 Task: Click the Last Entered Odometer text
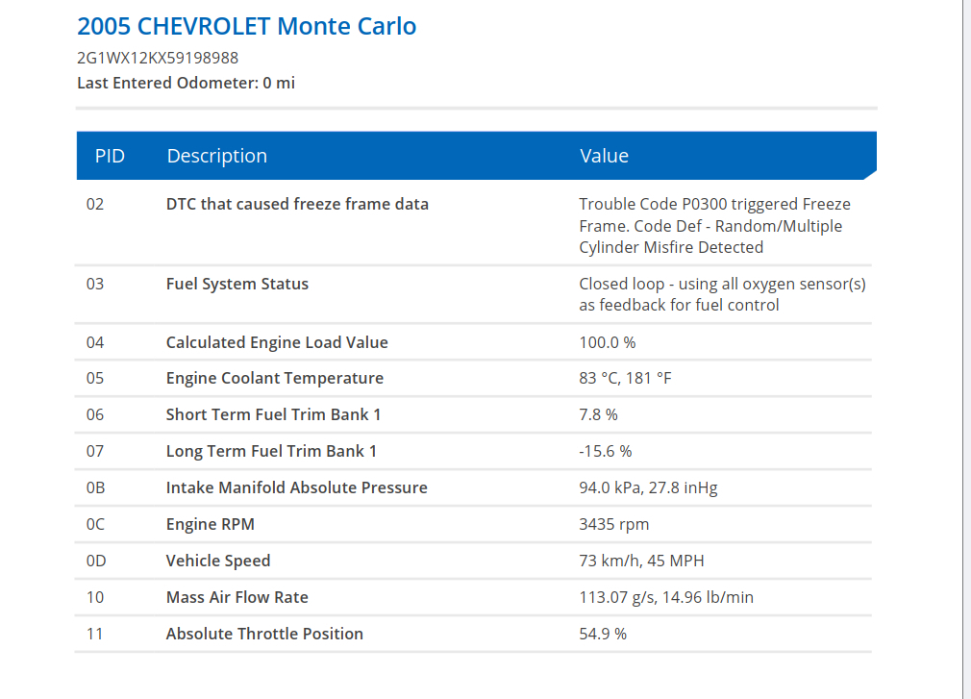pyautogui.click(x=186, y=83)
